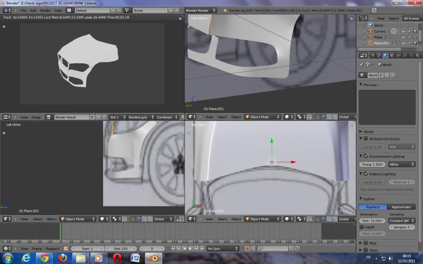Delete the Default screen layout
The width and height of the screenshot is (423, 264).
click(118, 10)
